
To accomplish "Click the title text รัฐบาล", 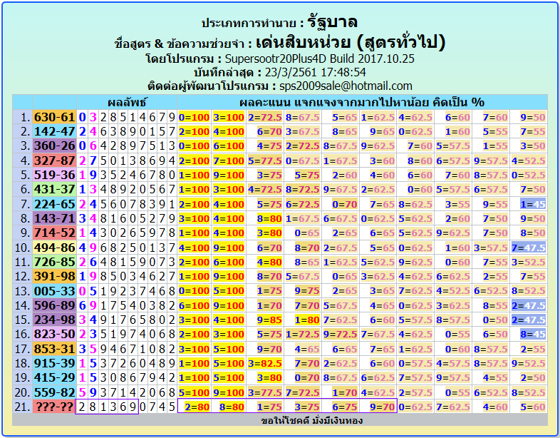I will [333, 22].
